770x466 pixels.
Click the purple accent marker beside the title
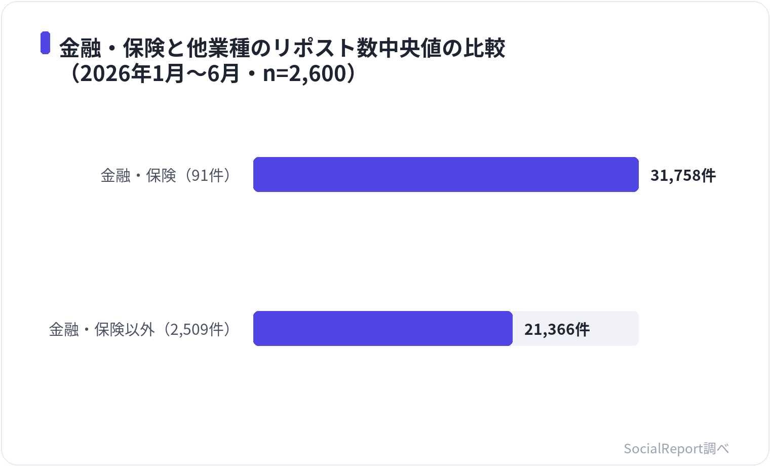(x=45, y=43)
